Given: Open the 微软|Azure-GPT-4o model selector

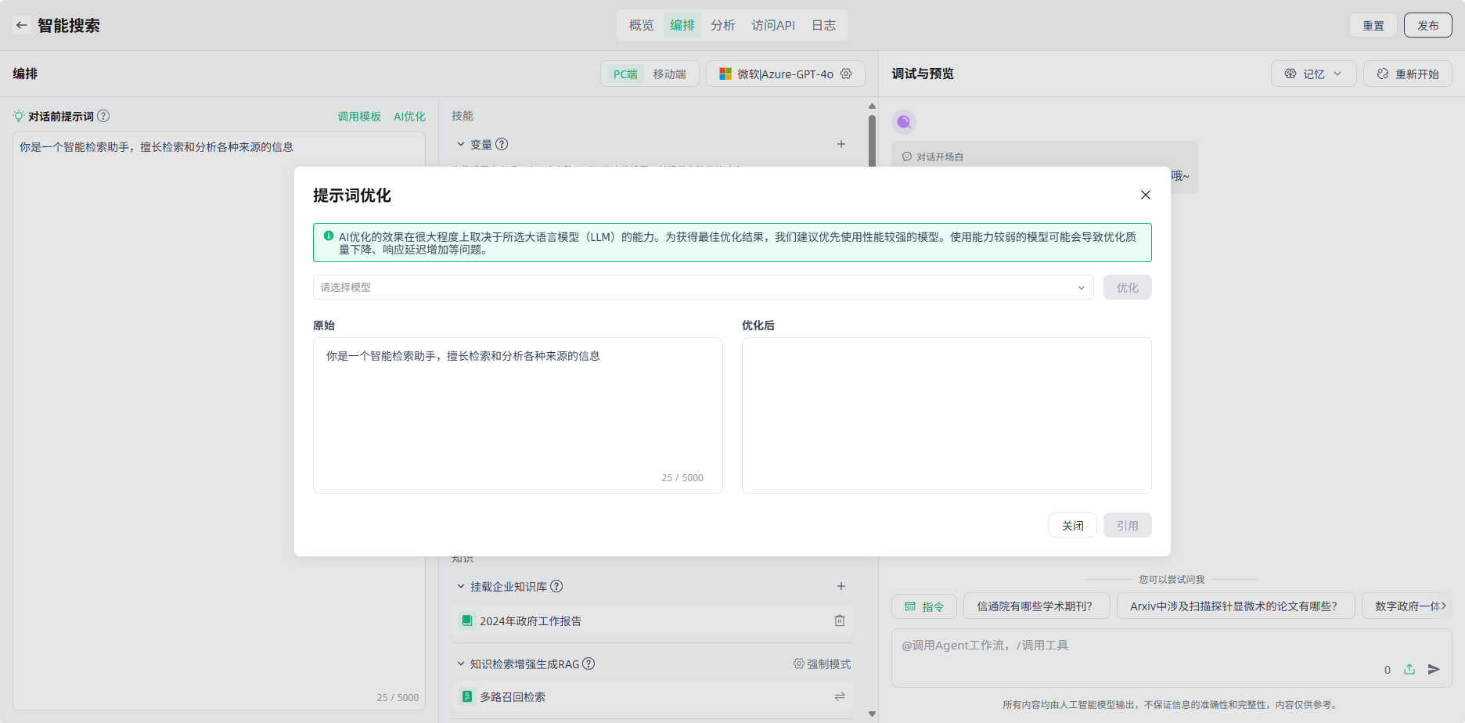Looking at the screenshot, I should point(786,74).
